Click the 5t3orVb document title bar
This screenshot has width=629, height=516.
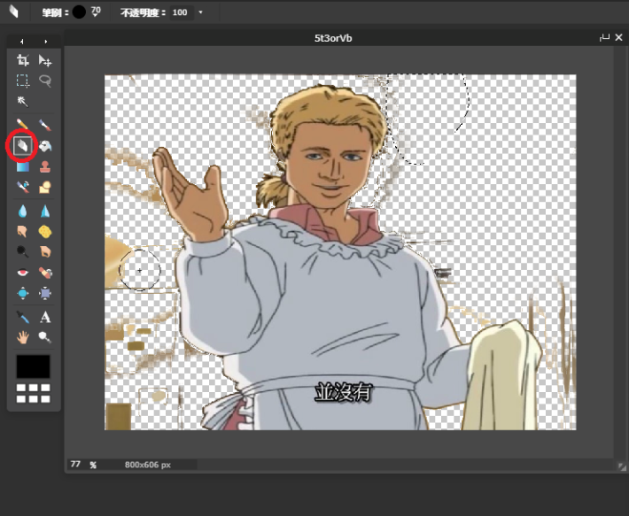(333, 38)
